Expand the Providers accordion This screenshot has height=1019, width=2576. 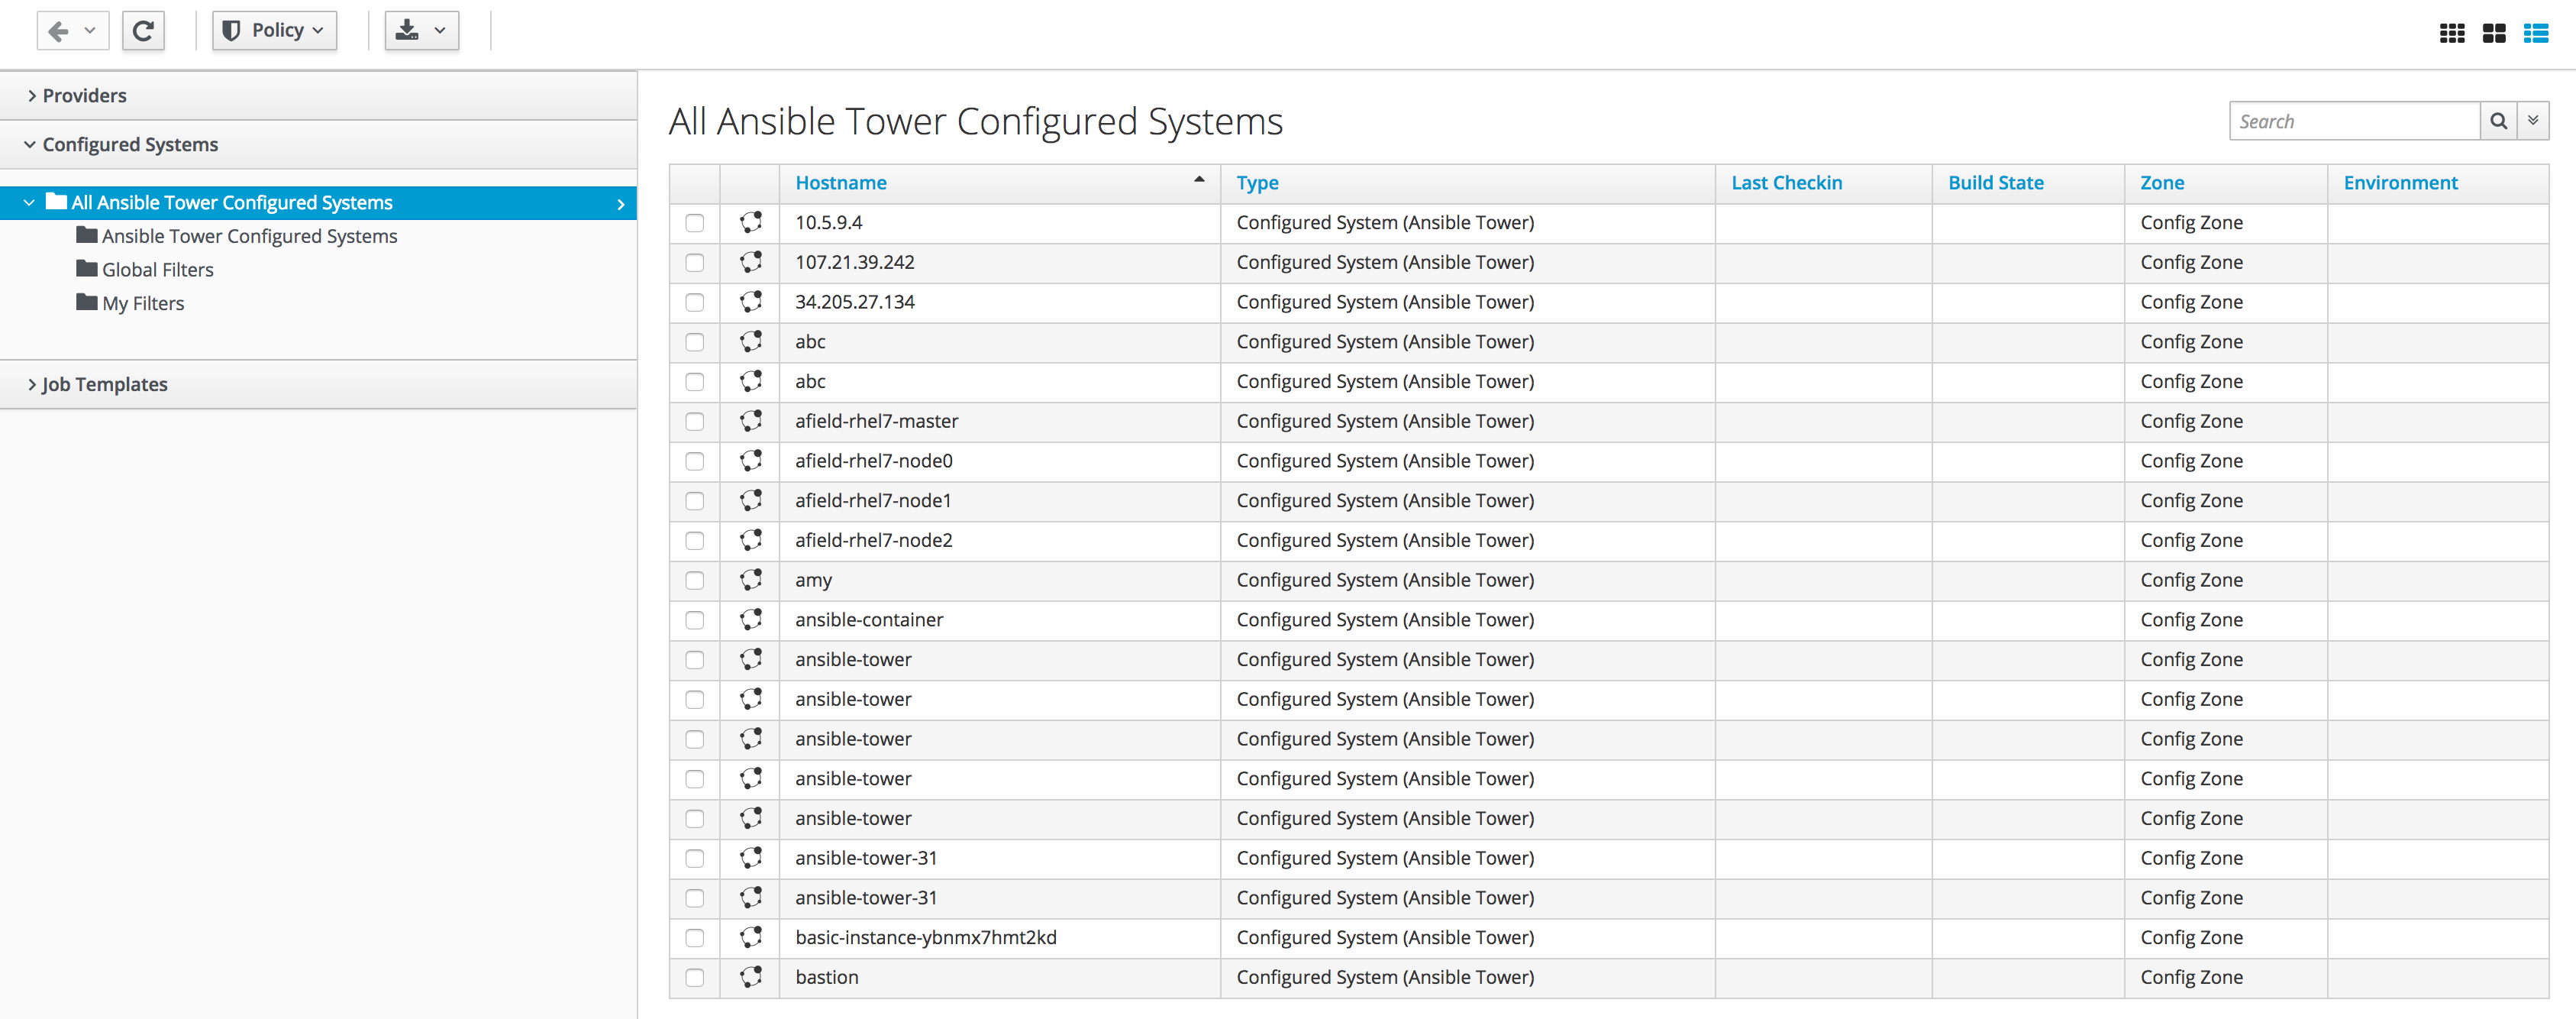pyautogui.click(x=318, y=95)
